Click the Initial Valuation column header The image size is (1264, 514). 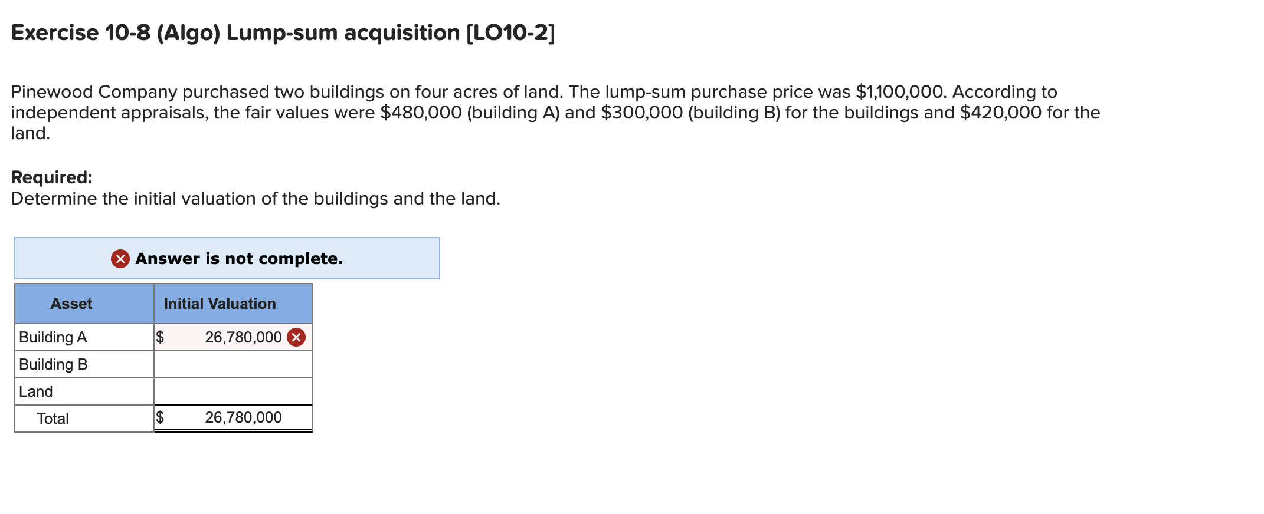click(220, 304)
